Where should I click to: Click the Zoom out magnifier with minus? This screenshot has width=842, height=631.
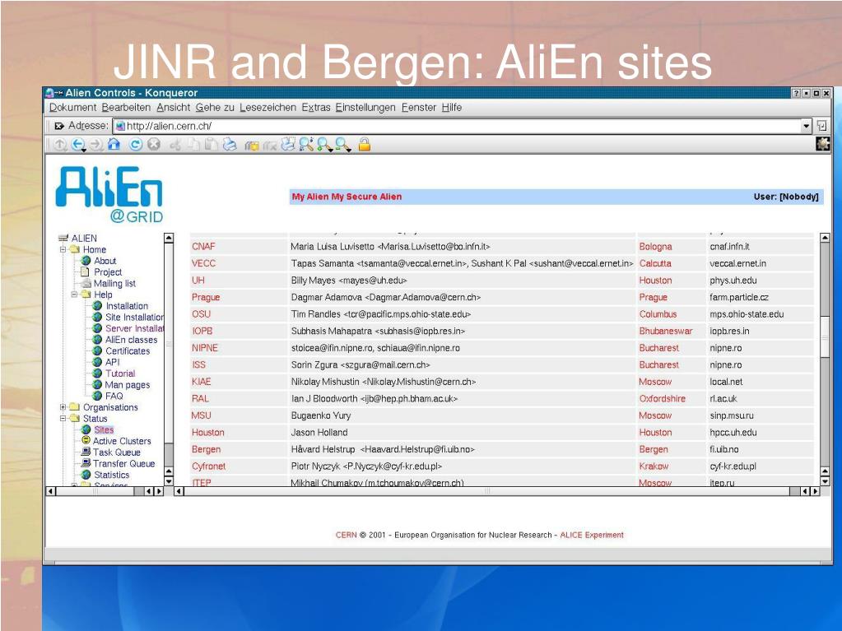coord(342,144)
